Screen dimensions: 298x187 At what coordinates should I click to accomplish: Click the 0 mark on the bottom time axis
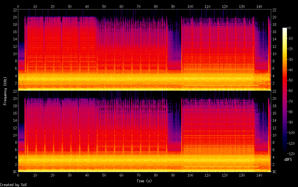(18, 175)
